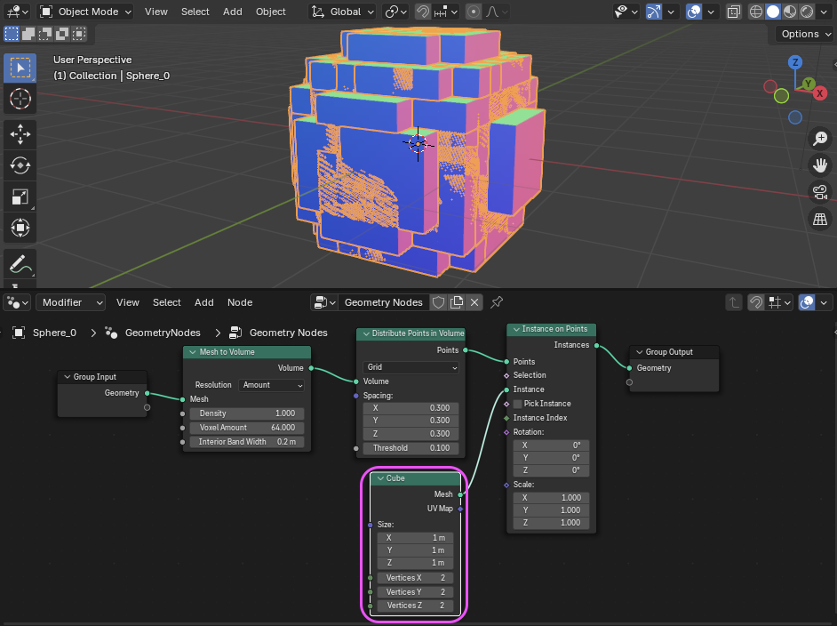Click Cube node Vertices X field
Viewport: 837px width, 626px height.
pyautogui.click(x=415, y=578)
